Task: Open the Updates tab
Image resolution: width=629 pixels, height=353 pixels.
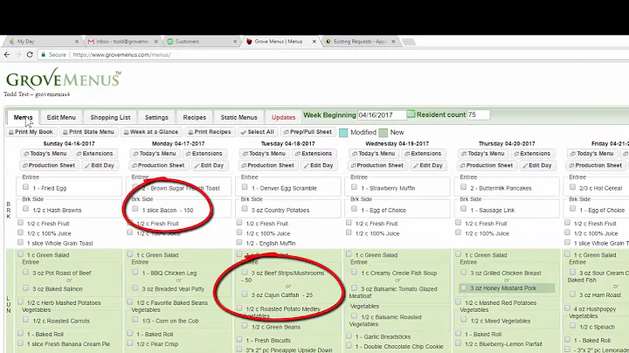Action: 283,118
